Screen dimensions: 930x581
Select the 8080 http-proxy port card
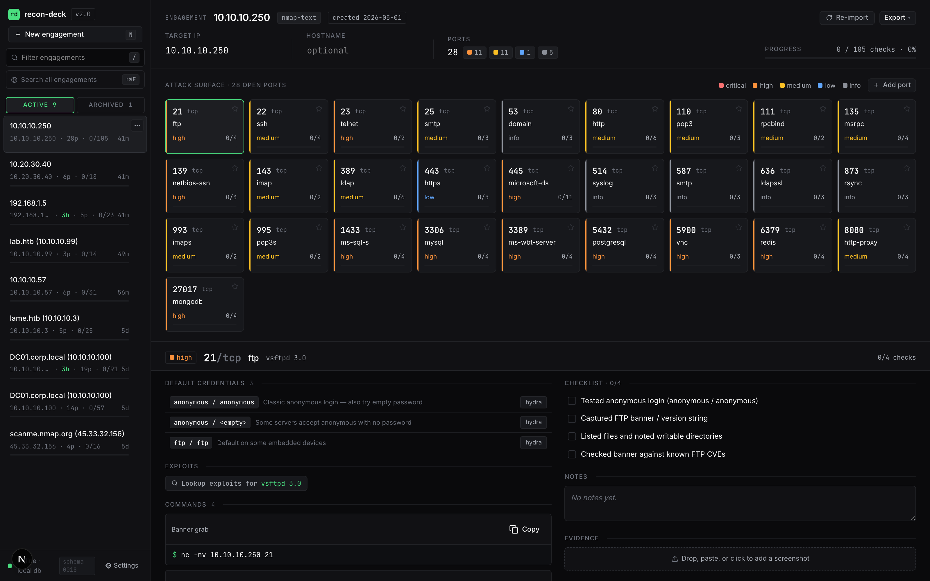[877, 245]
